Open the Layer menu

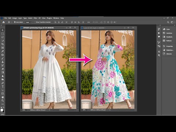tap(20, 18)
